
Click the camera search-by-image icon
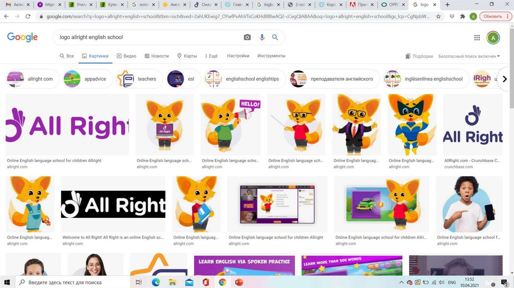pos(247,37)
